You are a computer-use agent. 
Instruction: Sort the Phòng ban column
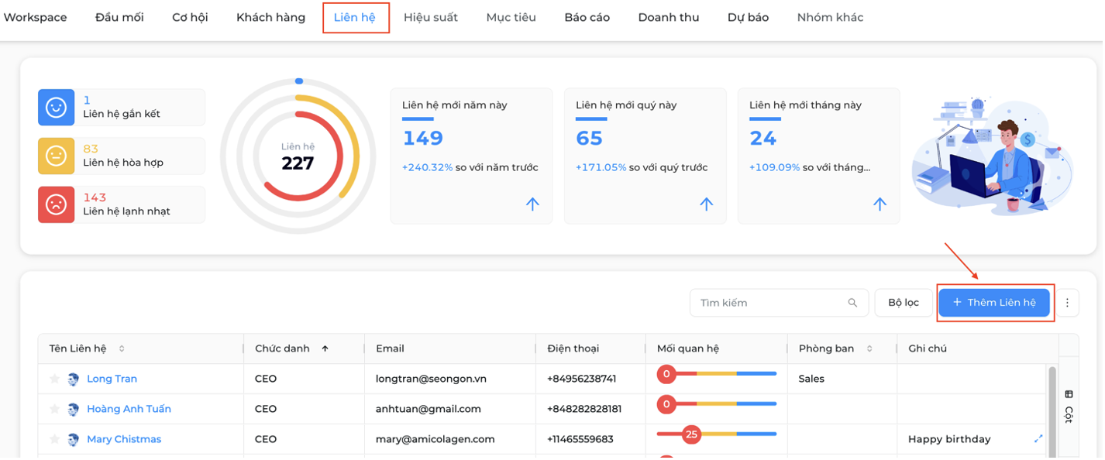pos(869,348)
